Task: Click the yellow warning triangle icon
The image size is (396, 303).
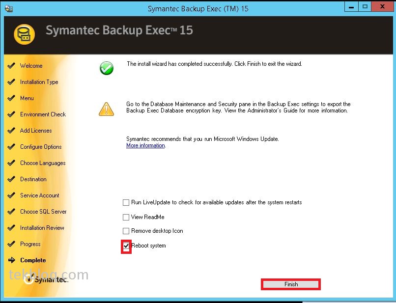Action: (x=106, y=109)
